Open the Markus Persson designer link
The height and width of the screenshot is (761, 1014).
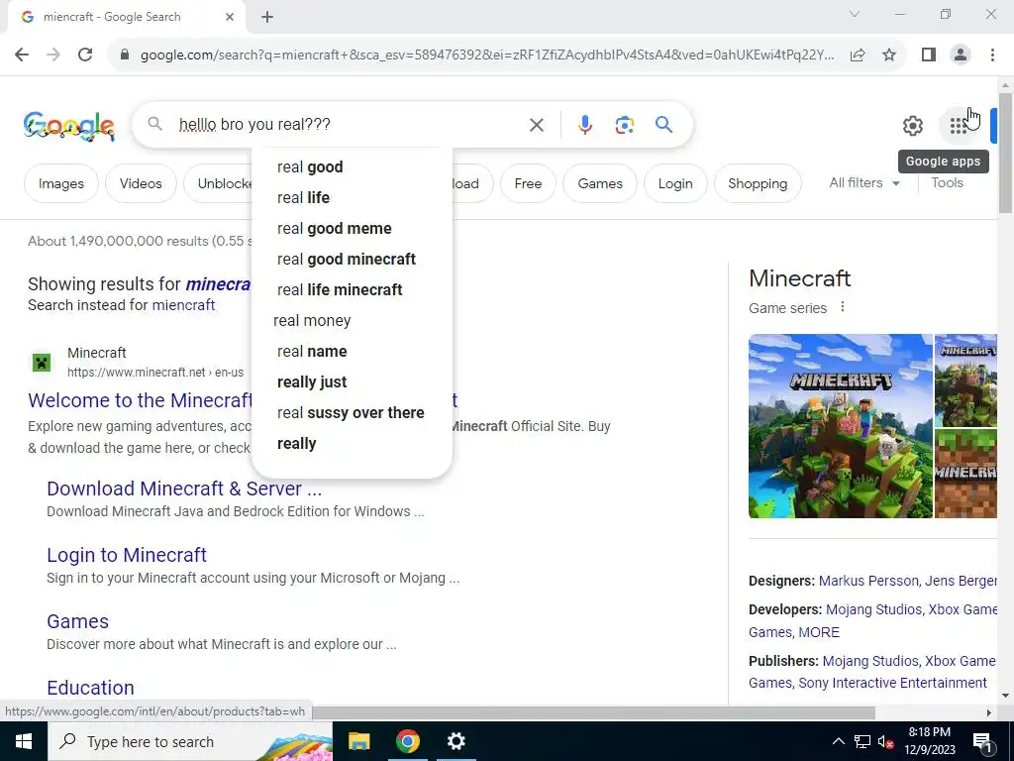tap(868, 581)
